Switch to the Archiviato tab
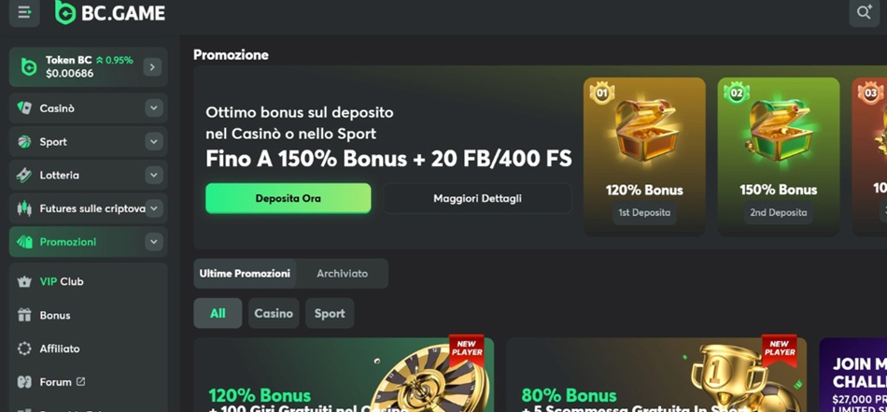The width and height of the screenshot is (887, 412). tap(343, 274)
